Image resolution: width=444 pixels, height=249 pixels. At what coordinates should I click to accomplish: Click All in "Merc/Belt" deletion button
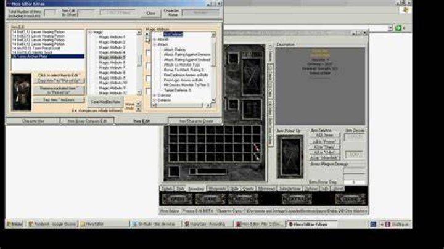coord(324,158)
